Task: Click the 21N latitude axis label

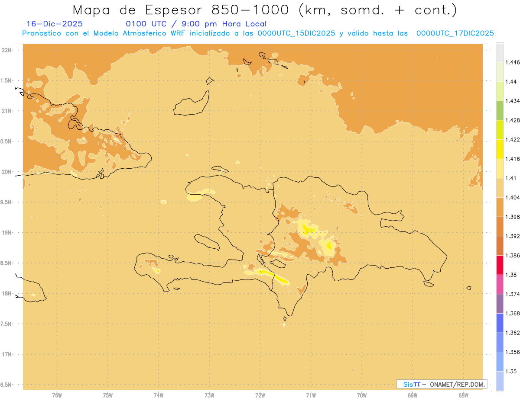Action: 7,111
